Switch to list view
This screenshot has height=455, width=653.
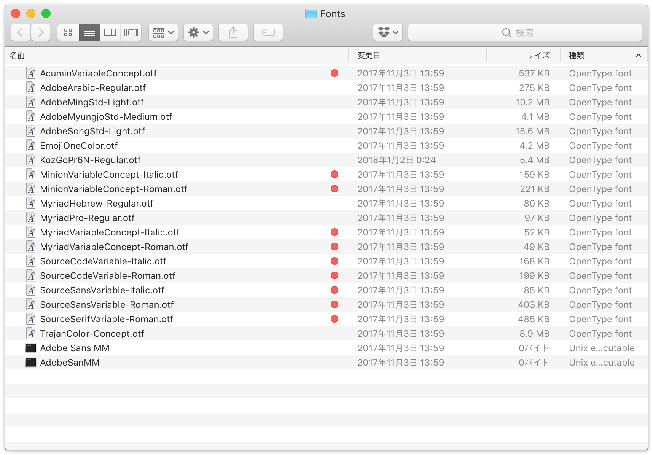[x=89, y=32]
